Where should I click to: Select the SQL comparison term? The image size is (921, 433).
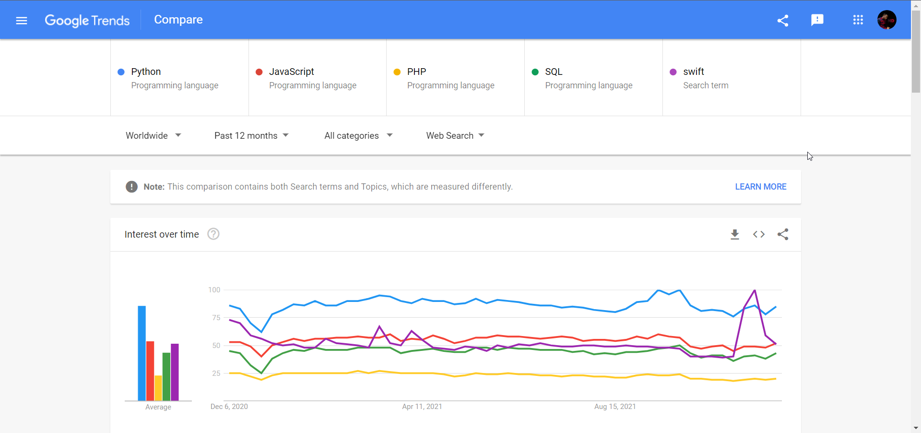(x=594, y=78)
